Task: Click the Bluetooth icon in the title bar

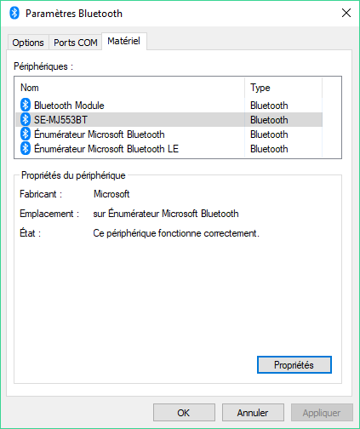Action: (x=14, y=13)
